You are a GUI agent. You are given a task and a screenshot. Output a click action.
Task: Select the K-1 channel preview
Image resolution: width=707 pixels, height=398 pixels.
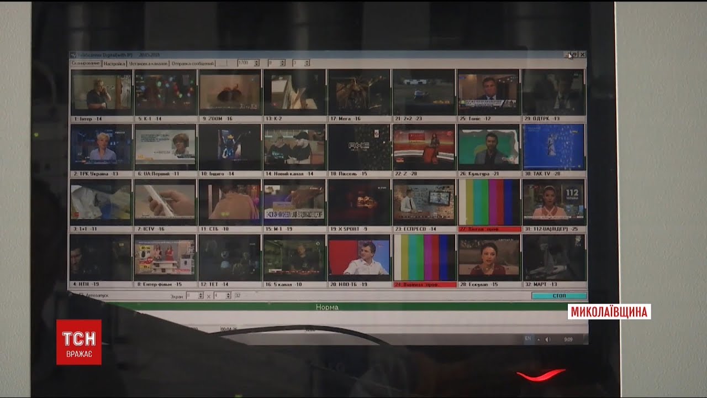[x=166, y=92]
